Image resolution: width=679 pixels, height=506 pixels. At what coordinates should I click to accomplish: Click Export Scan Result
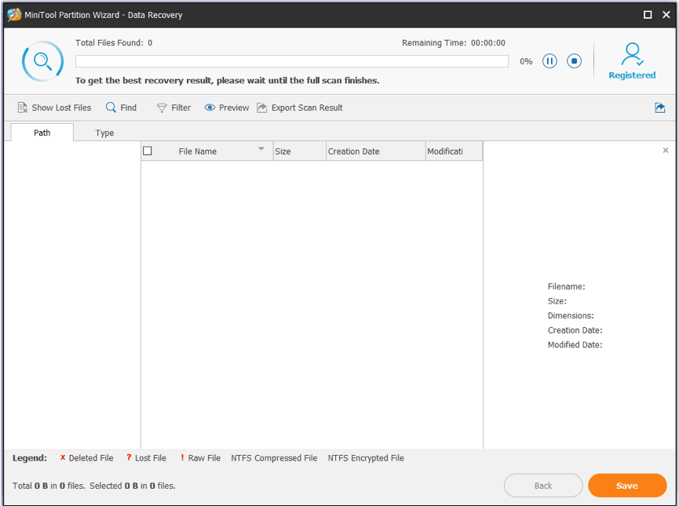pos(300,107)
